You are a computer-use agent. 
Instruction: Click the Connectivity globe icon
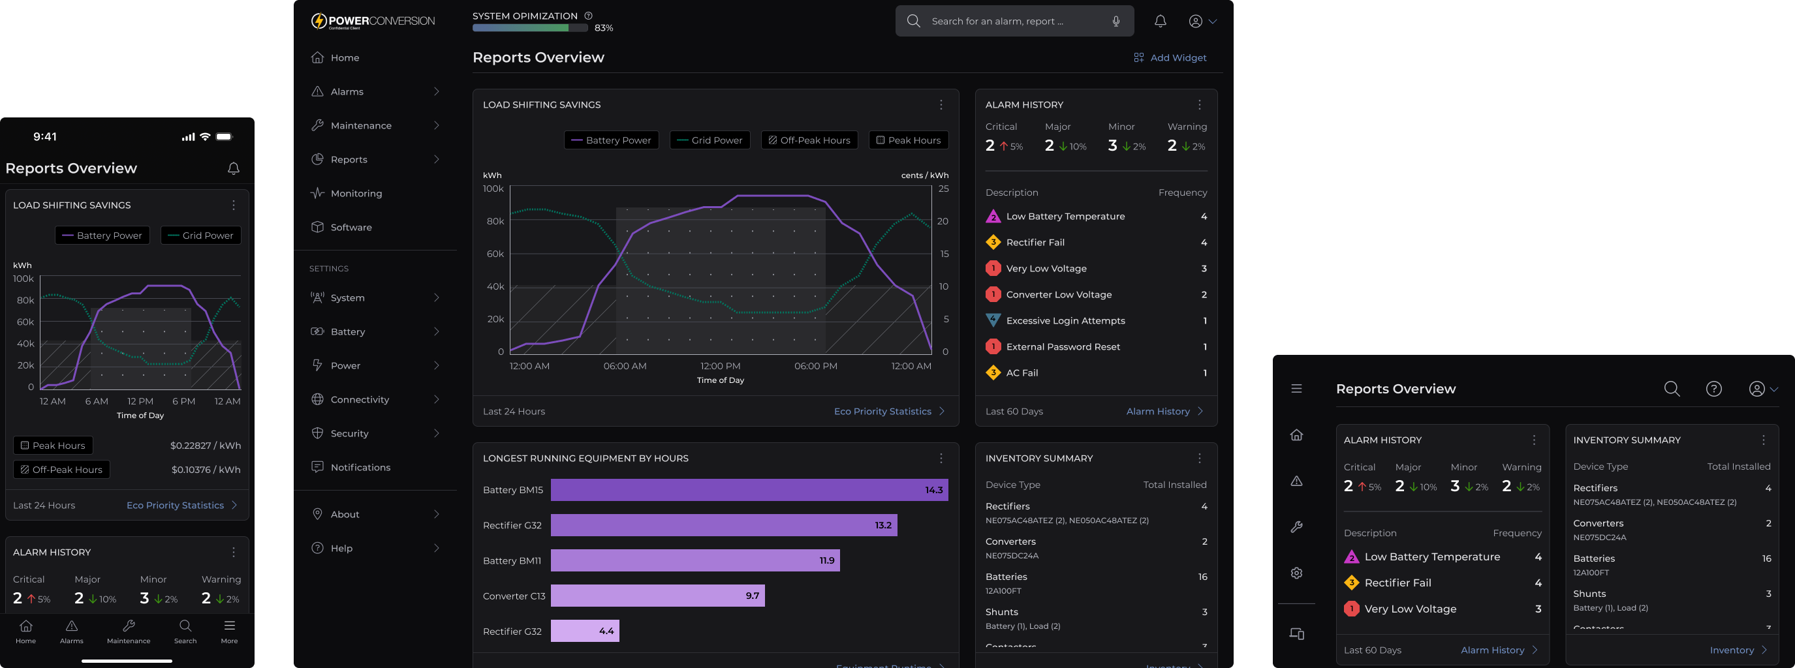click(317, 399)
